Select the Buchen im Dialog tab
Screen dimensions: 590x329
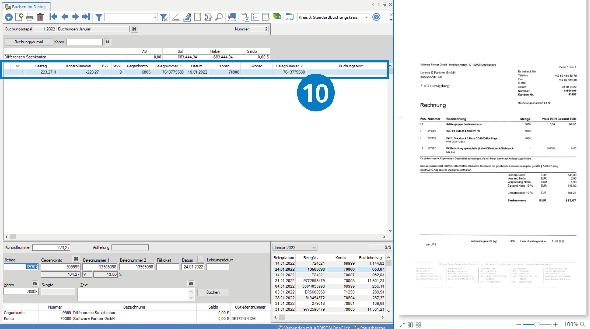pos(26,7)
